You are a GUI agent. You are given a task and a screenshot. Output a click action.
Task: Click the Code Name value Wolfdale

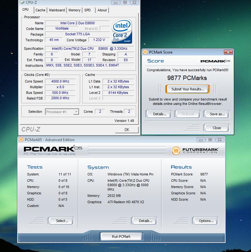click(62, 28)
